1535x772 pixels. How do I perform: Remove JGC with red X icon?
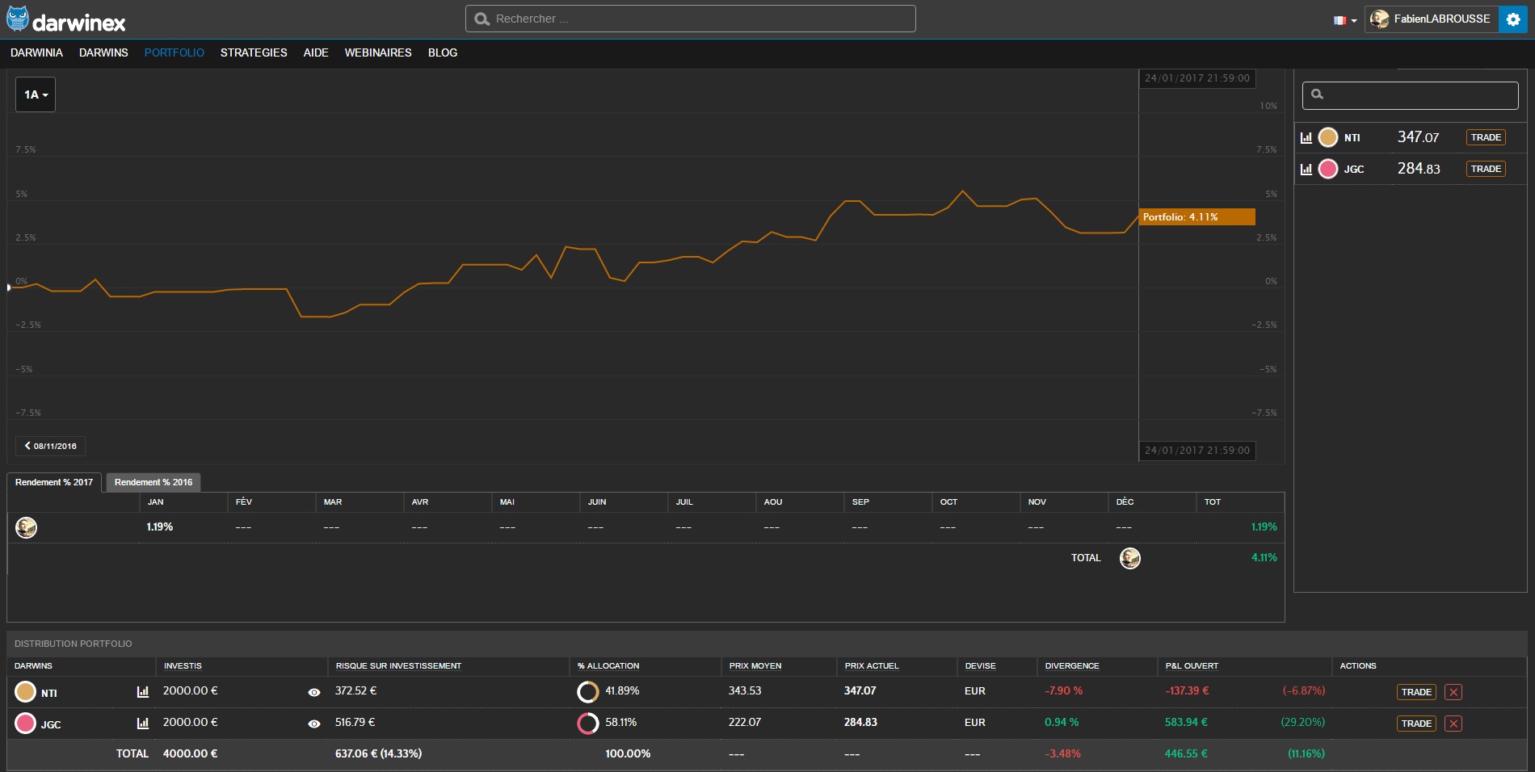(1453, 724)
